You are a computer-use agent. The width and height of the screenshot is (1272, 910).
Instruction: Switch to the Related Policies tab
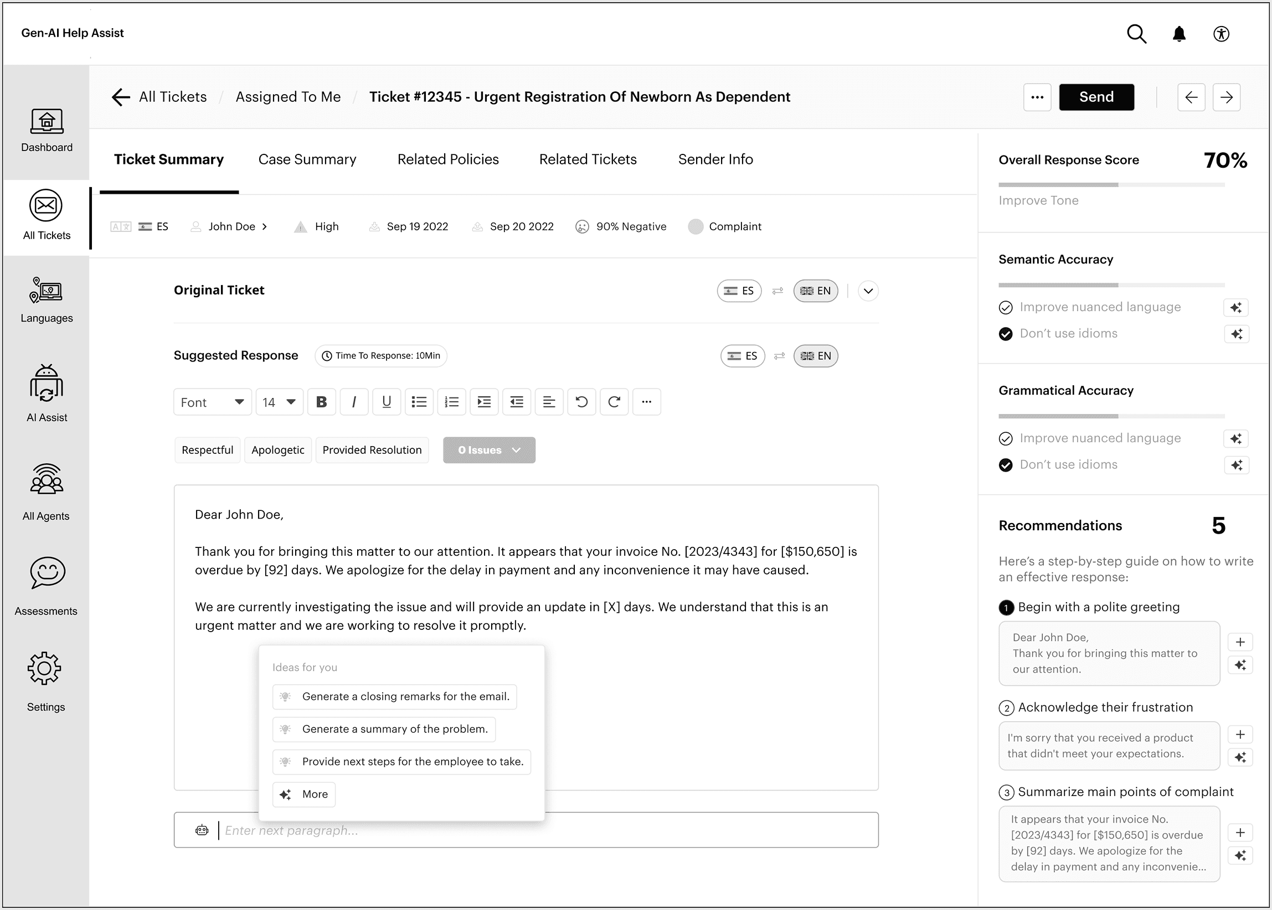[x=447, y=160]
